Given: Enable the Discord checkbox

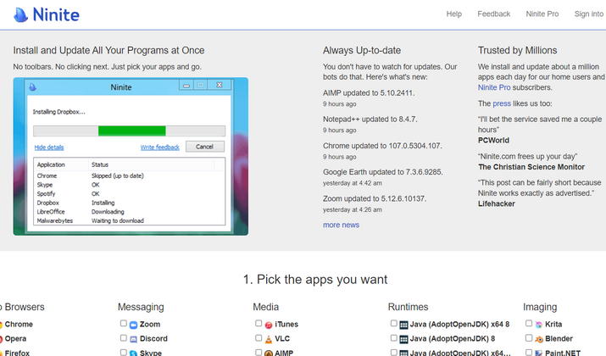Looking at the screenshot, I should pyautogui.click(x=124, y=338).
